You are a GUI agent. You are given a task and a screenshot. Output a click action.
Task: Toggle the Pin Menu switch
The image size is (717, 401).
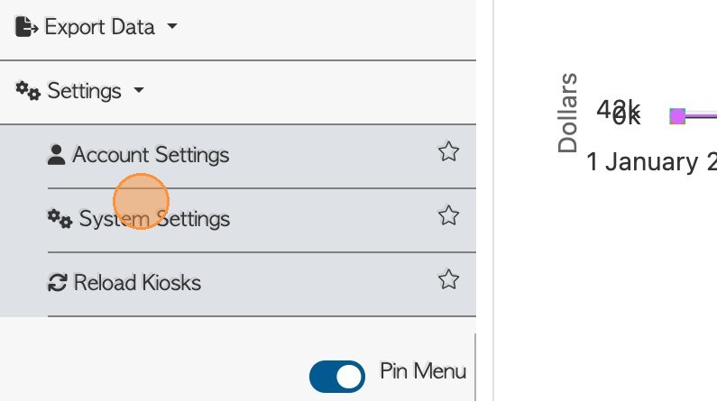tap(336, 377)
